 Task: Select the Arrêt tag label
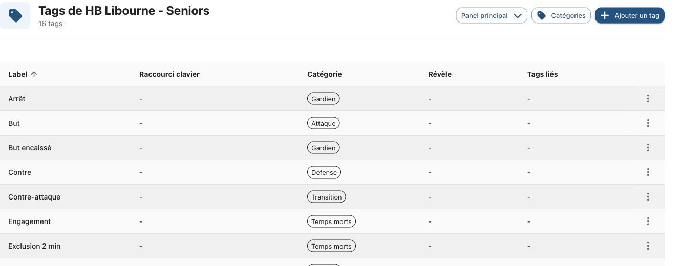click(17, 99)
